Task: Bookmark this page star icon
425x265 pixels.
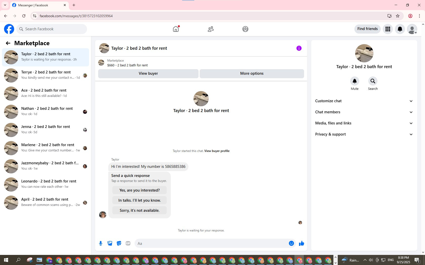Action: pyautogui.click(x=398, y=16)
